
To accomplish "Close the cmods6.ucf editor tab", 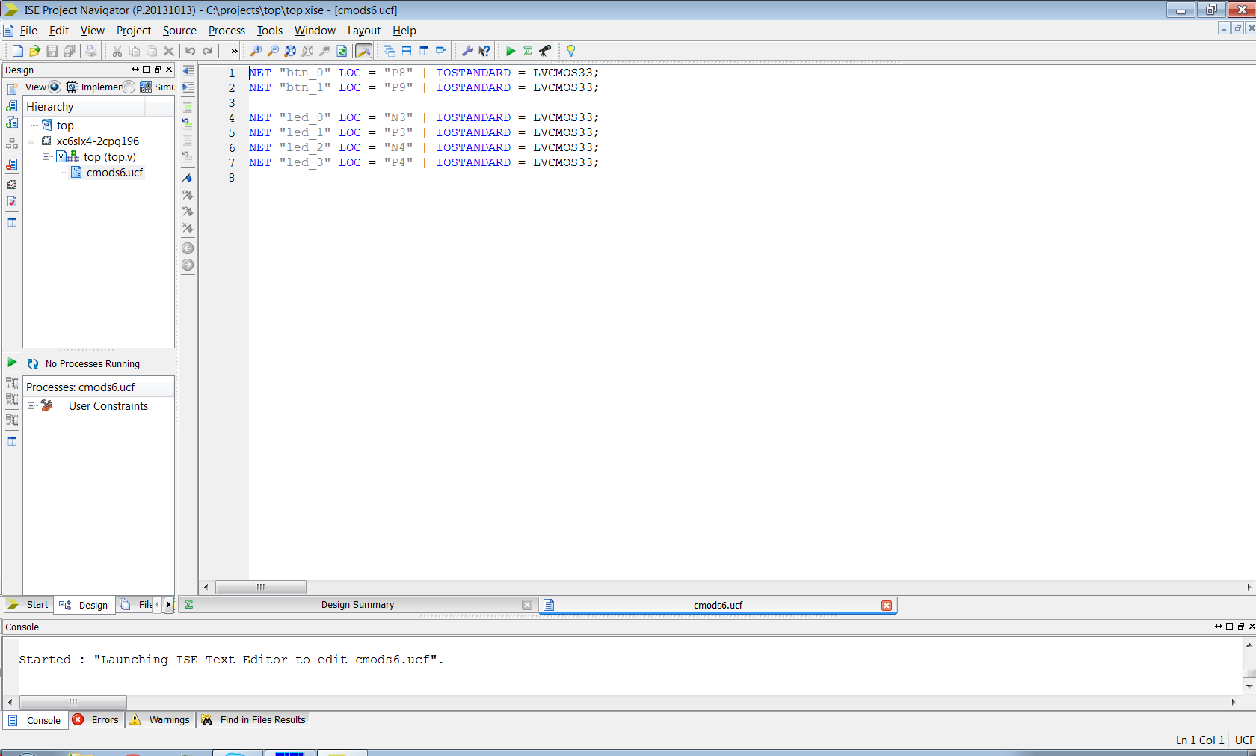I will point(887,606).
